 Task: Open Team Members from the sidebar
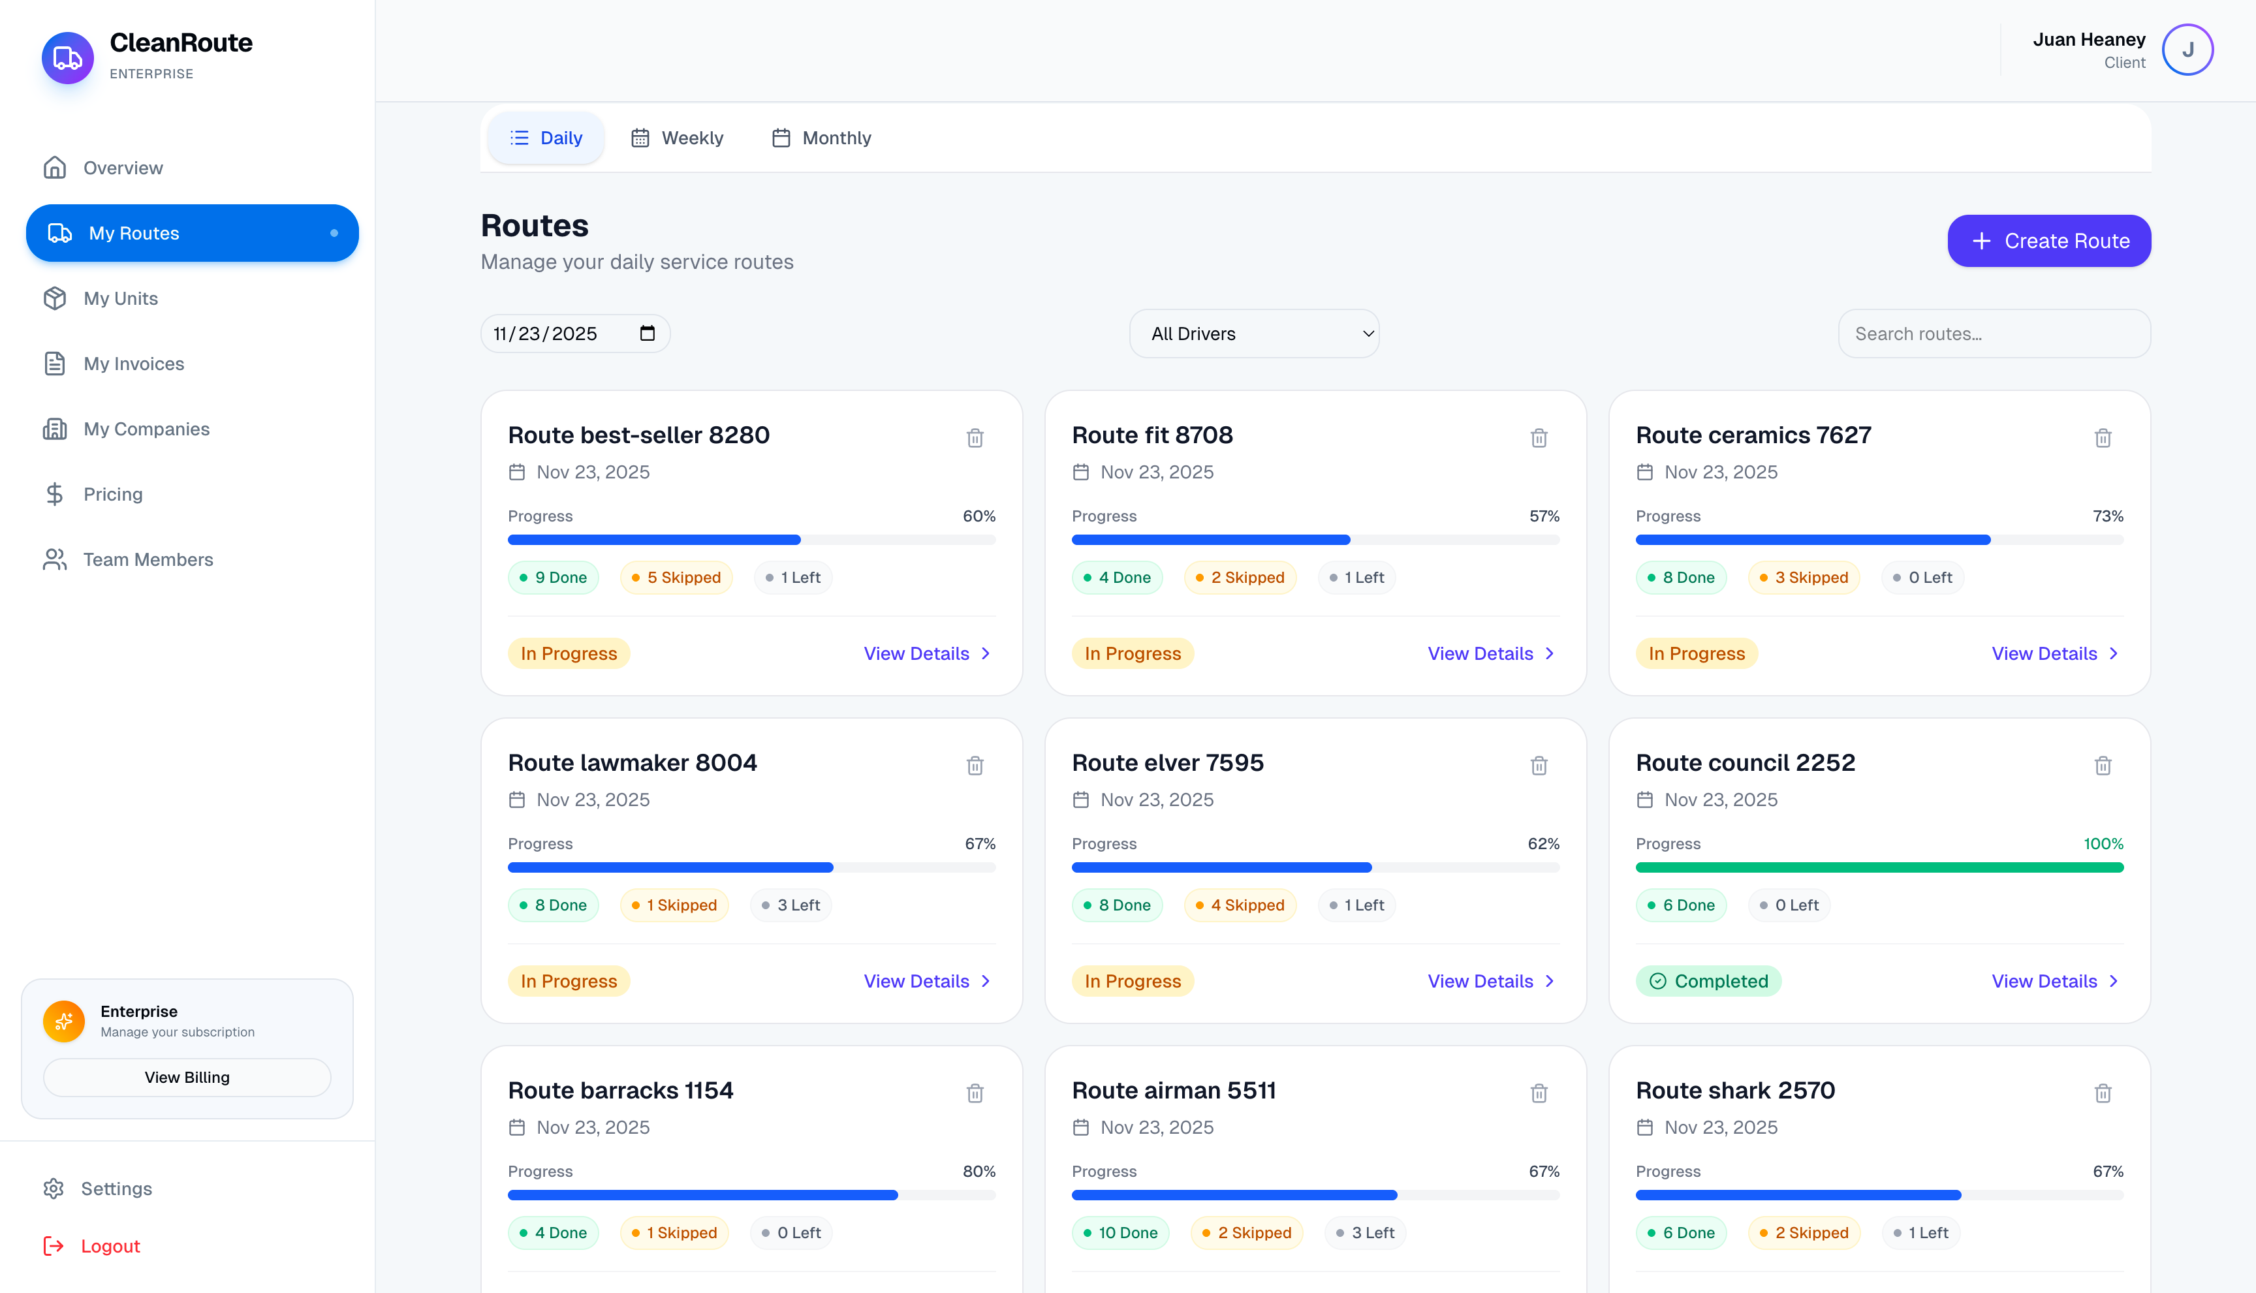(148, 559)
